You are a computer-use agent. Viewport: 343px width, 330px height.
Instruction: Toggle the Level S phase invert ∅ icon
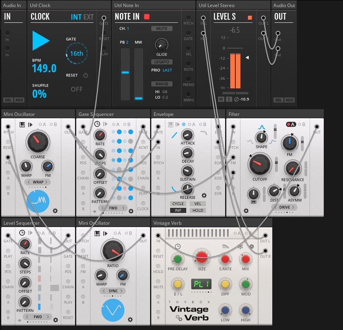point(236,99)
